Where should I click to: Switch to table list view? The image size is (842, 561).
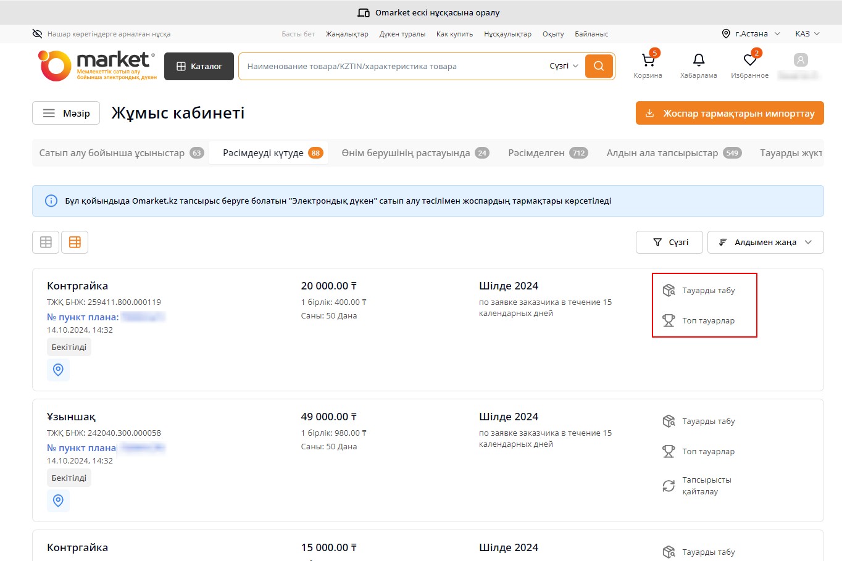click(46, 243)
